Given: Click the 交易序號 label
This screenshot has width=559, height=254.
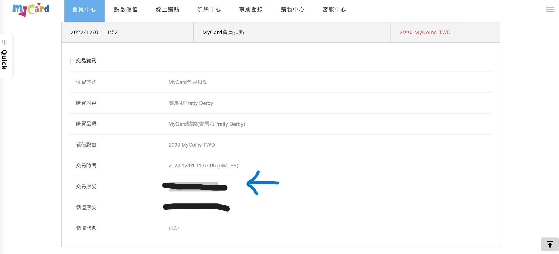Looking at the screenshot, I should point(86,187).
